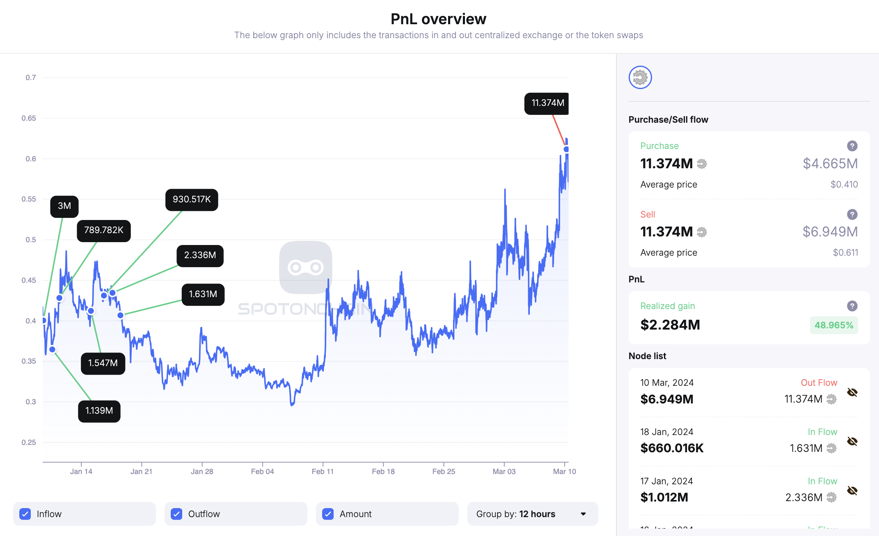Click the green 3M marker label
This screenshot has height=536, width=879.
coord(64,206)
